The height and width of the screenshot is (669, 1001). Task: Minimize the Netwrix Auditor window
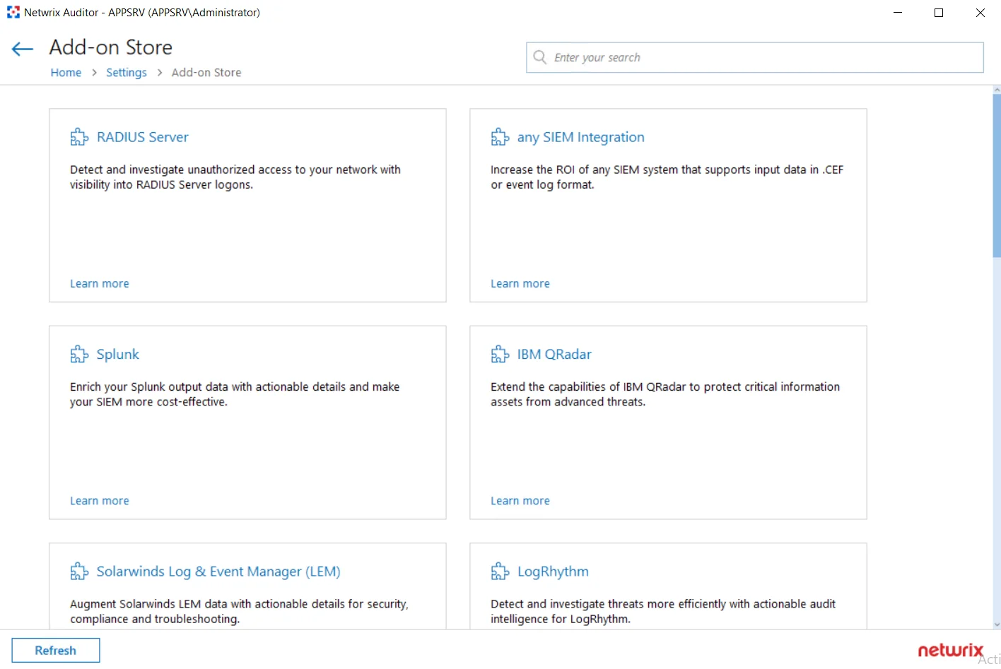[x=898, y=12]
